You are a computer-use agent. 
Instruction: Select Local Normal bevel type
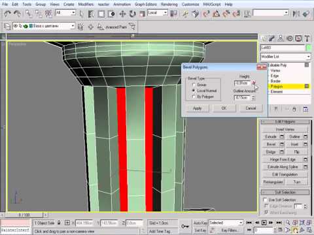click(193, 91)
